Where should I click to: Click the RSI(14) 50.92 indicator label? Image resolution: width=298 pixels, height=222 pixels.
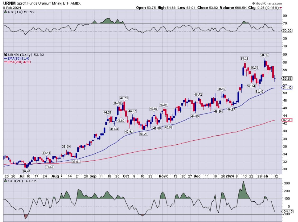[21, 12]
